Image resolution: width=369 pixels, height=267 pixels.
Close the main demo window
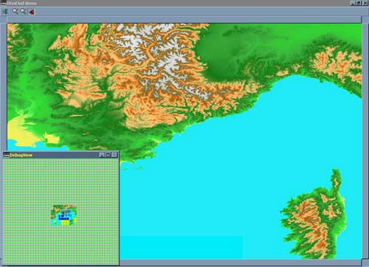365,3
